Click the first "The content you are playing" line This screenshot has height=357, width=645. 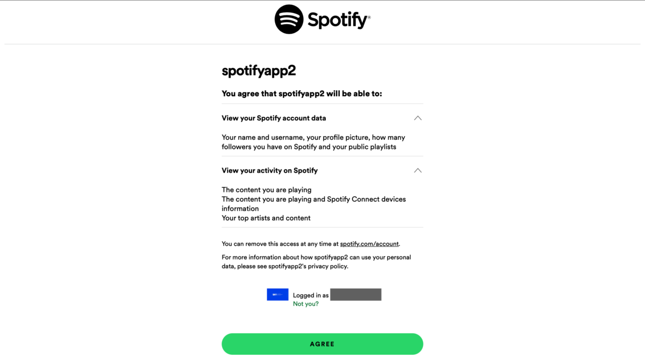click(x=267, y=190)
